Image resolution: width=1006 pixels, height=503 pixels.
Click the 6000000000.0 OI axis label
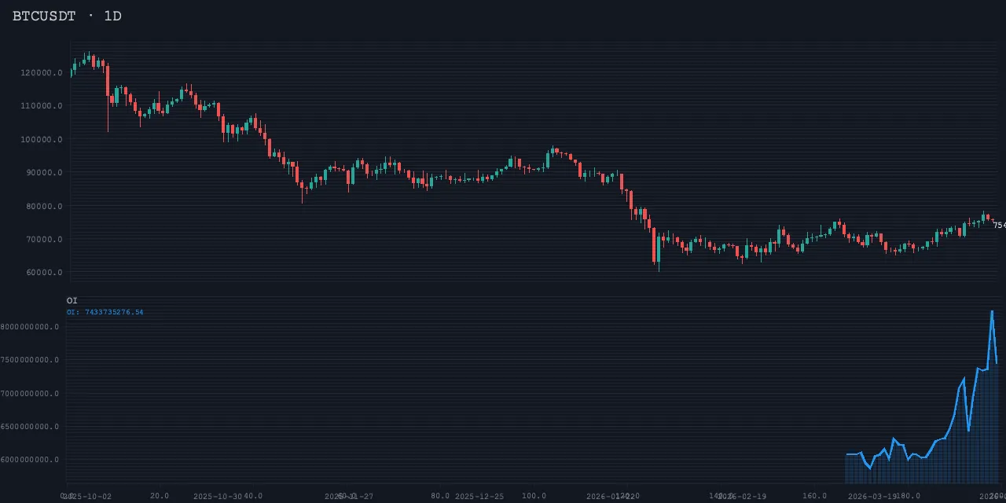pyautogui.click(x=30, y=460)
